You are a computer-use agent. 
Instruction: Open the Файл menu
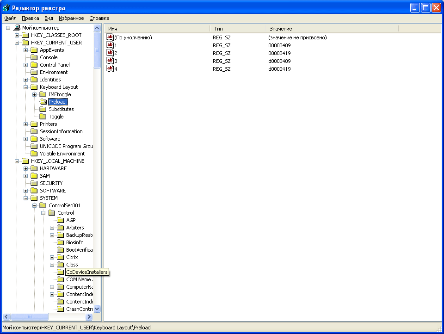[x=10, y=18]
